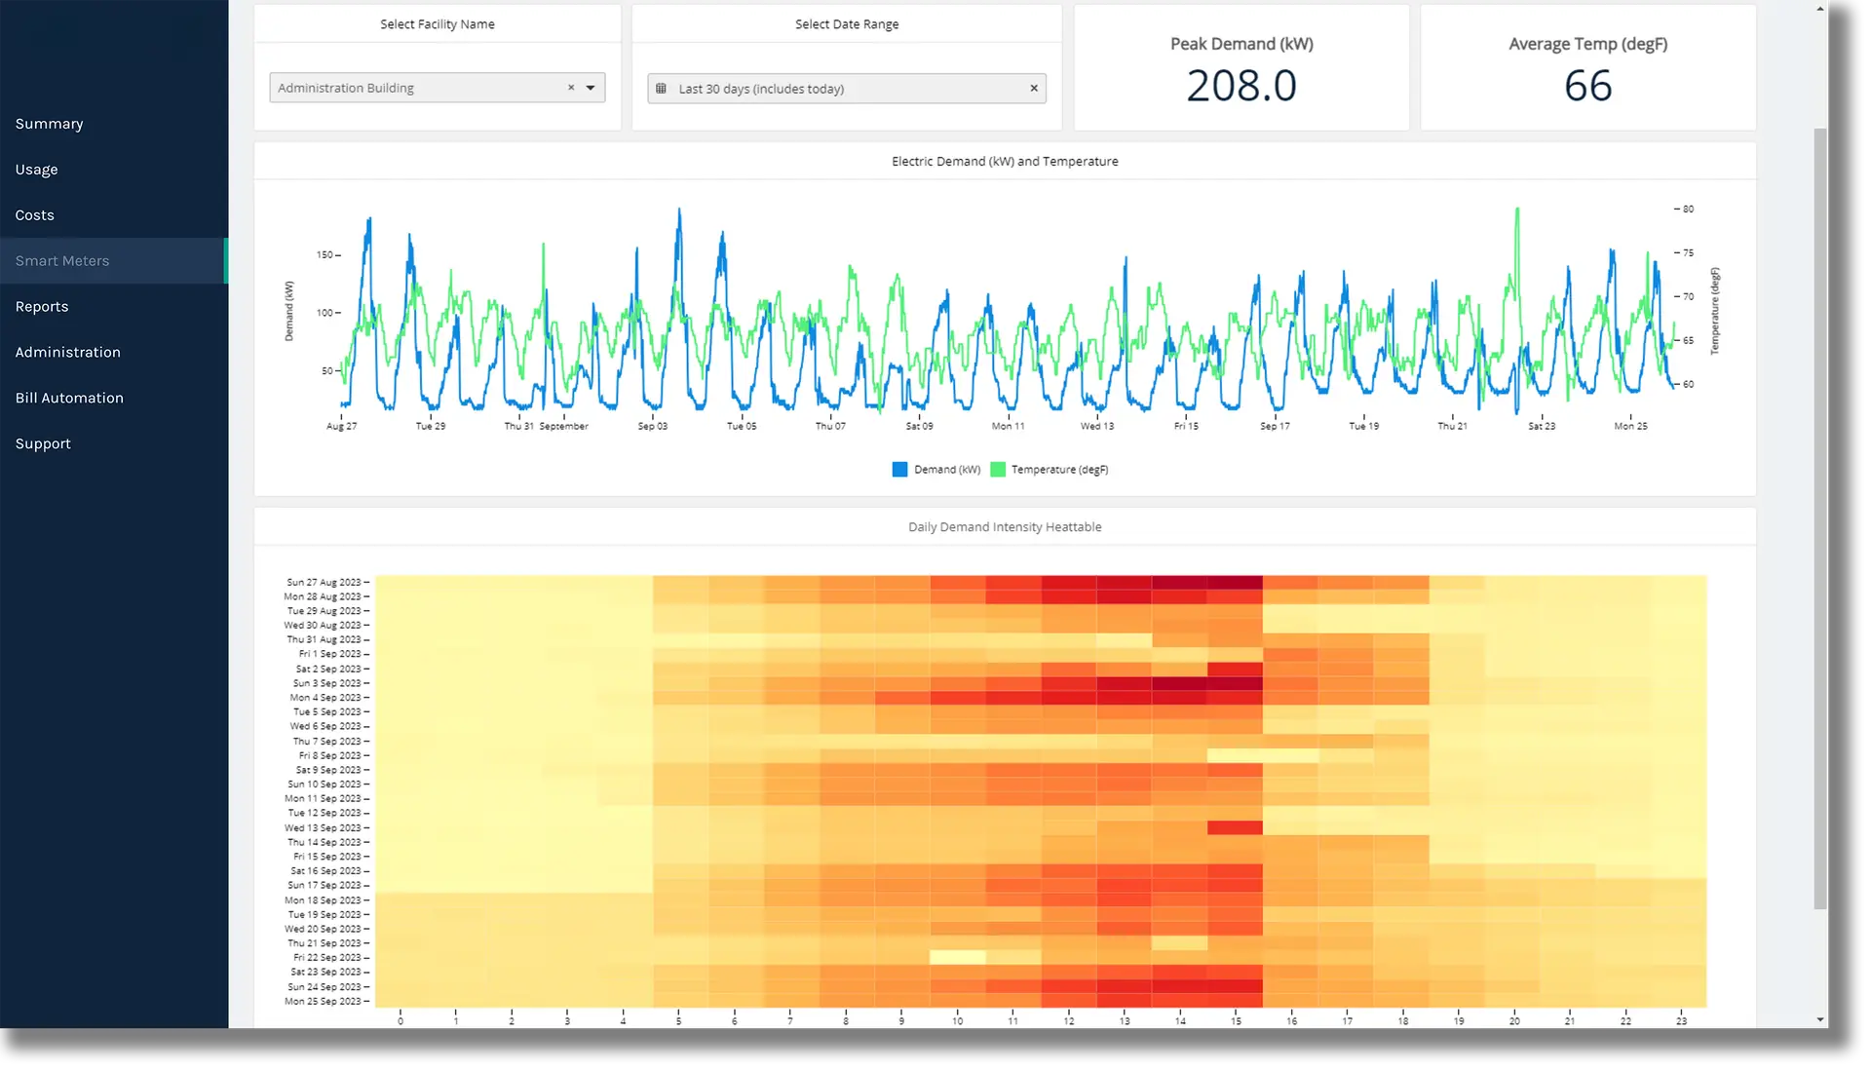1871x1072 pixels.
Task: Click the calendar icon in date range selector
Action: tap(664, 88)
